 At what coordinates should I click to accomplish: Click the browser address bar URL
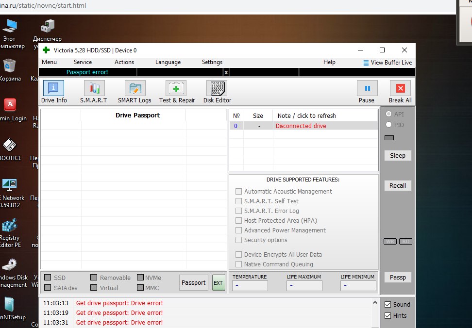coord(43,5)
